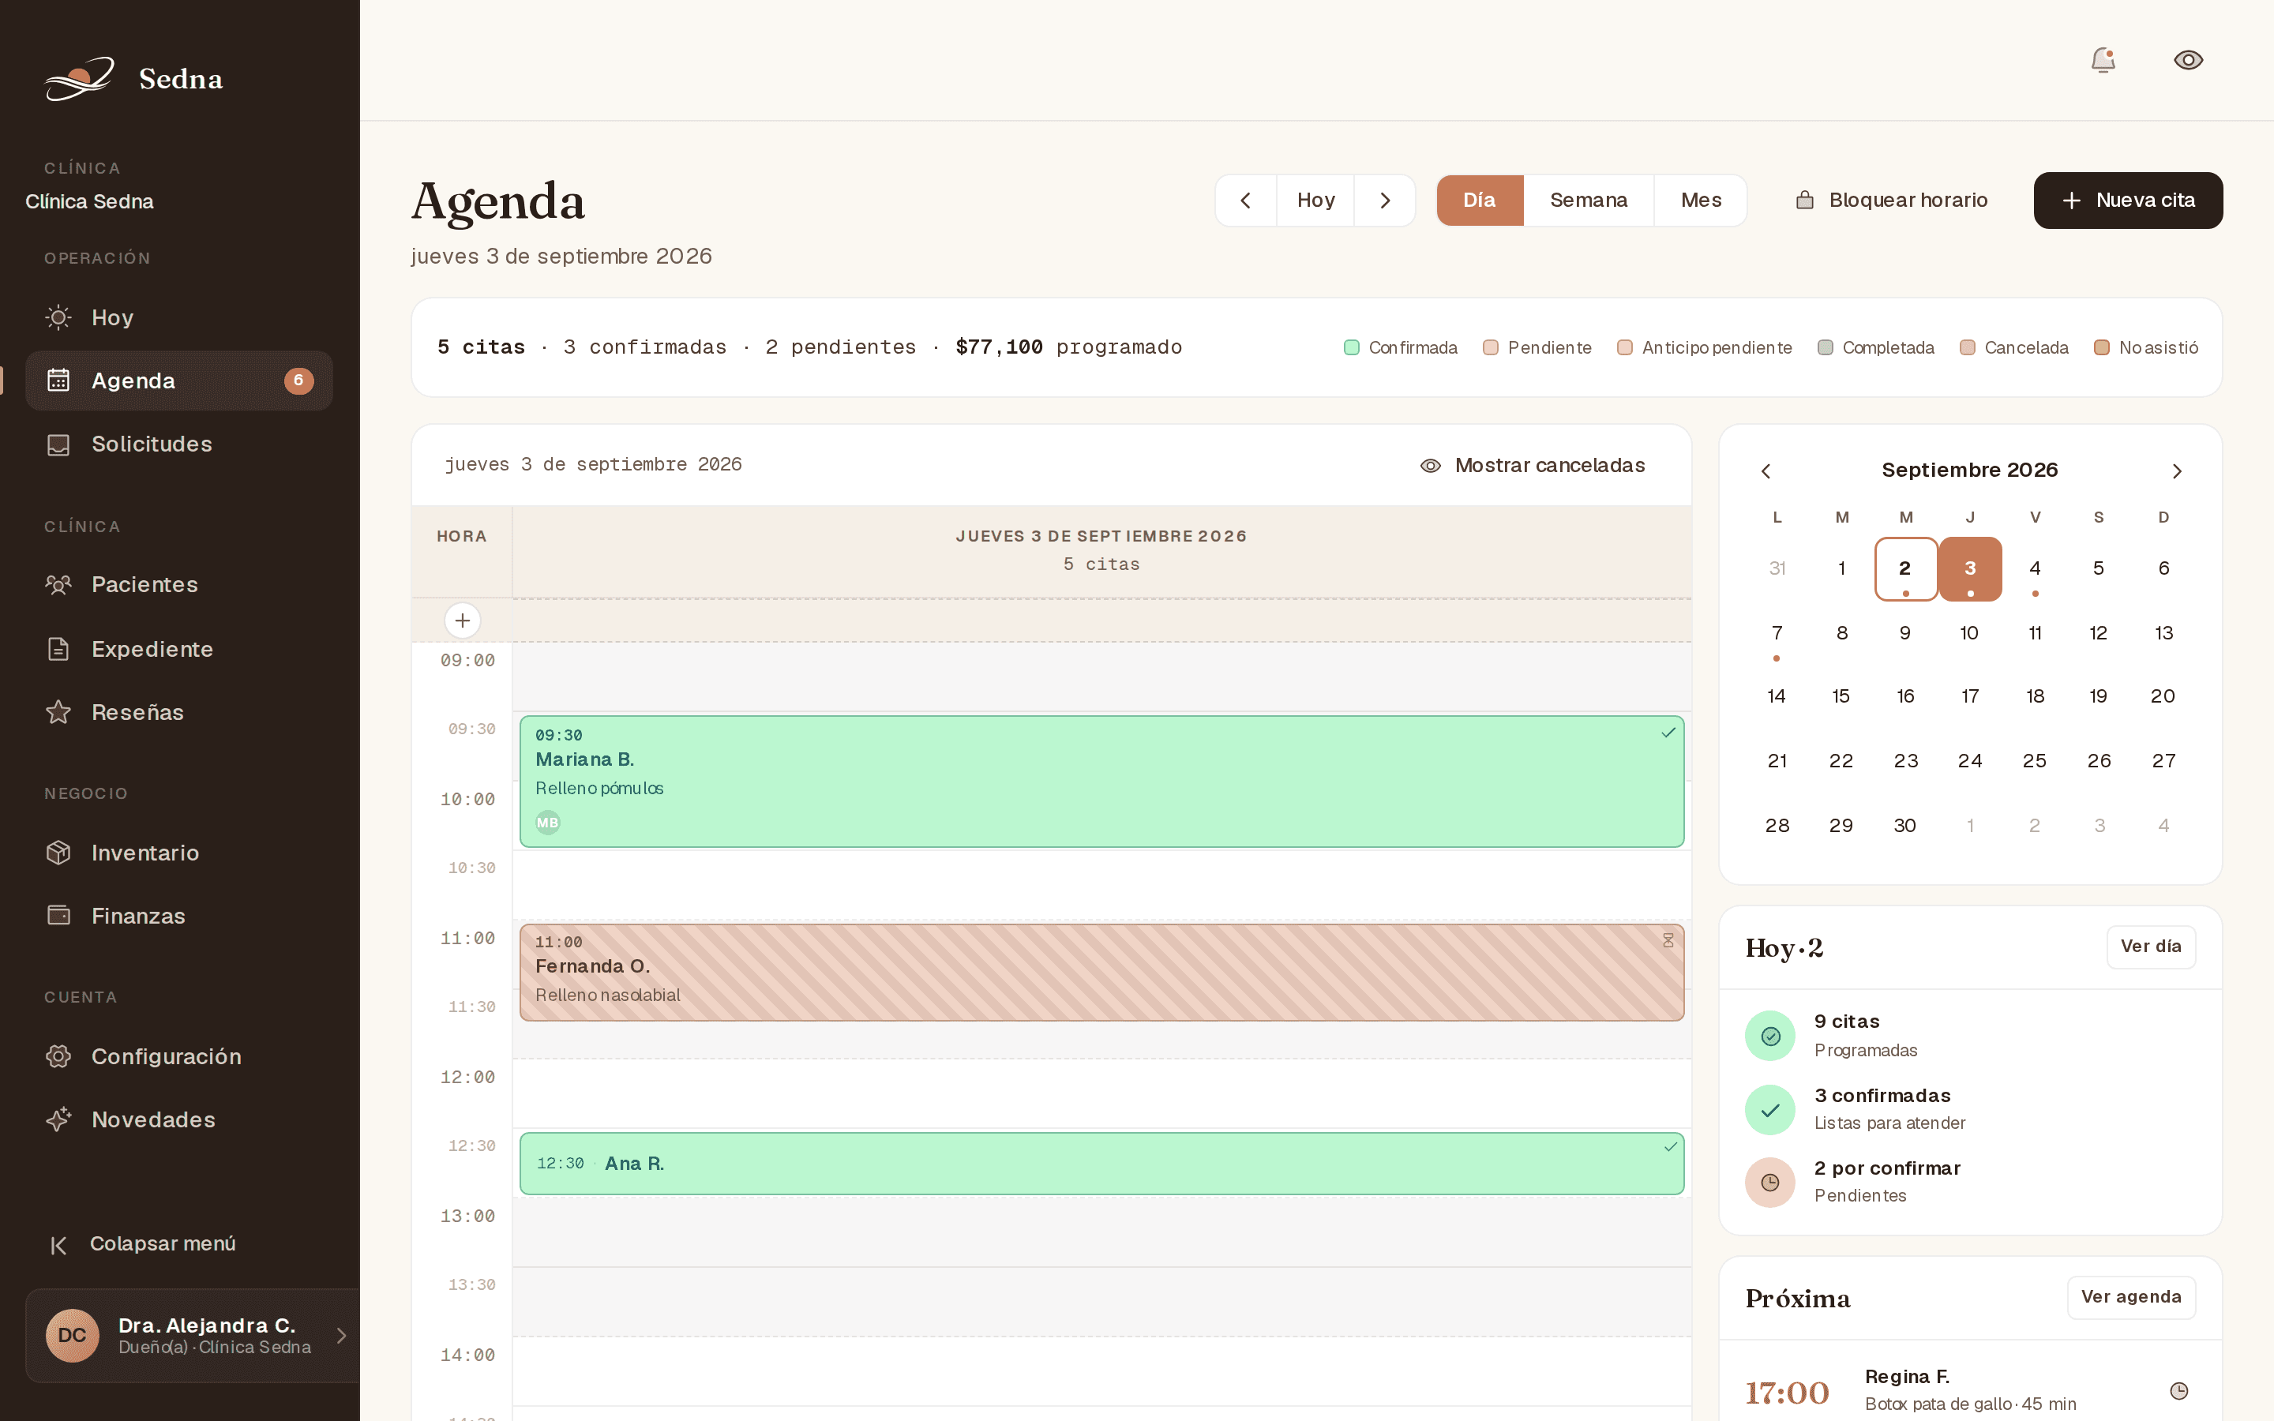Click the 2 por confirmar clock icon
This screenshot has height=1421, width=2274.
(x=1770, y=1183)
